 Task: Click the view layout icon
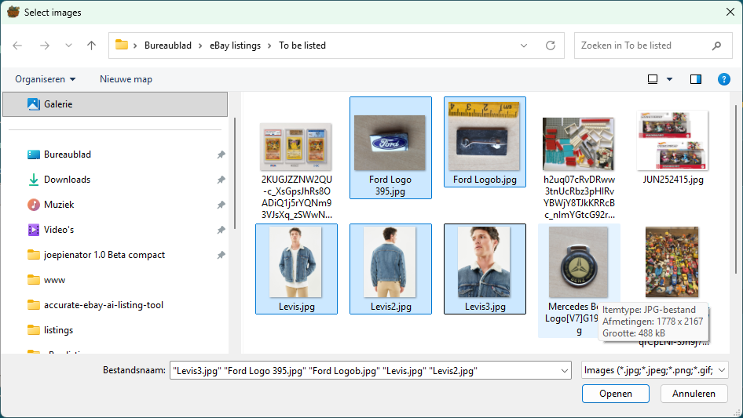pos(653,79)
